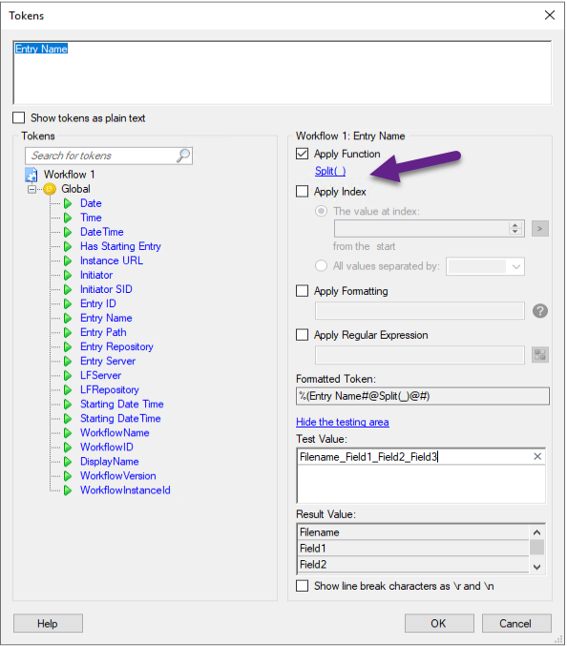
Task: Click in the Search for tokens field
Action: (x=101, y=156)
